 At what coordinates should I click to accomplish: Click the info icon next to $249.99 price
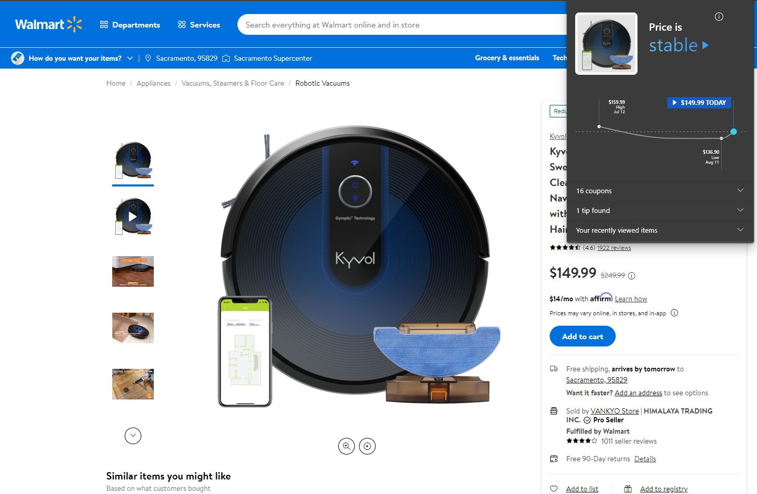click(632, 276)
